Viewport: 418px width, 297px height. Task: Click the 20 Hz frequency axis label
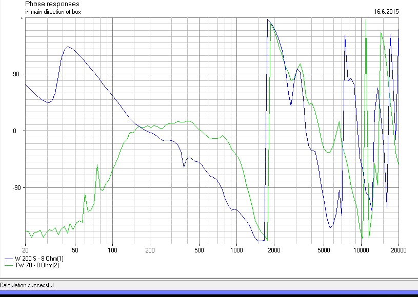pyautogui.click(x=25, y=250)
